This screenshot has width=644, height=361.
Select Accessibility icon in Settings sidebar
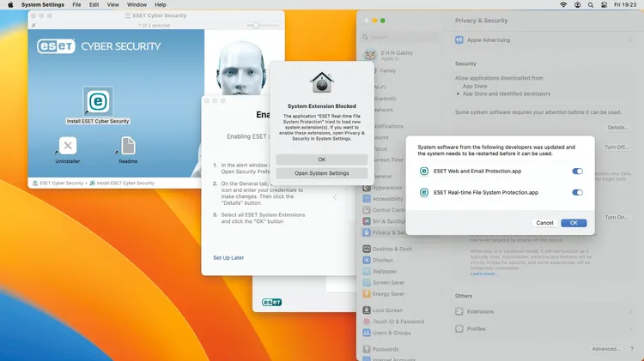(x=367, y=199)
